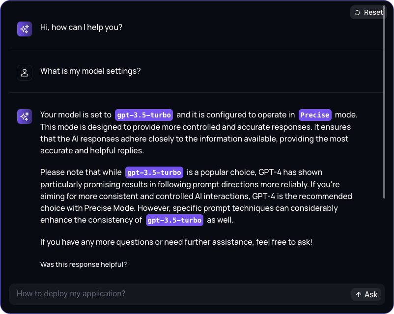Screen dimensions: 394x314
Task: Focus the 'How to deploy my application?' input
Action: [179, 294]
